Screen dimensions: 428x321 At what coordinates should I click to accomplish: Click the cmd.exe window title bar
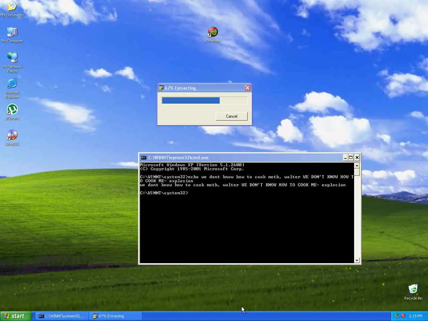[x=250, y=157]
